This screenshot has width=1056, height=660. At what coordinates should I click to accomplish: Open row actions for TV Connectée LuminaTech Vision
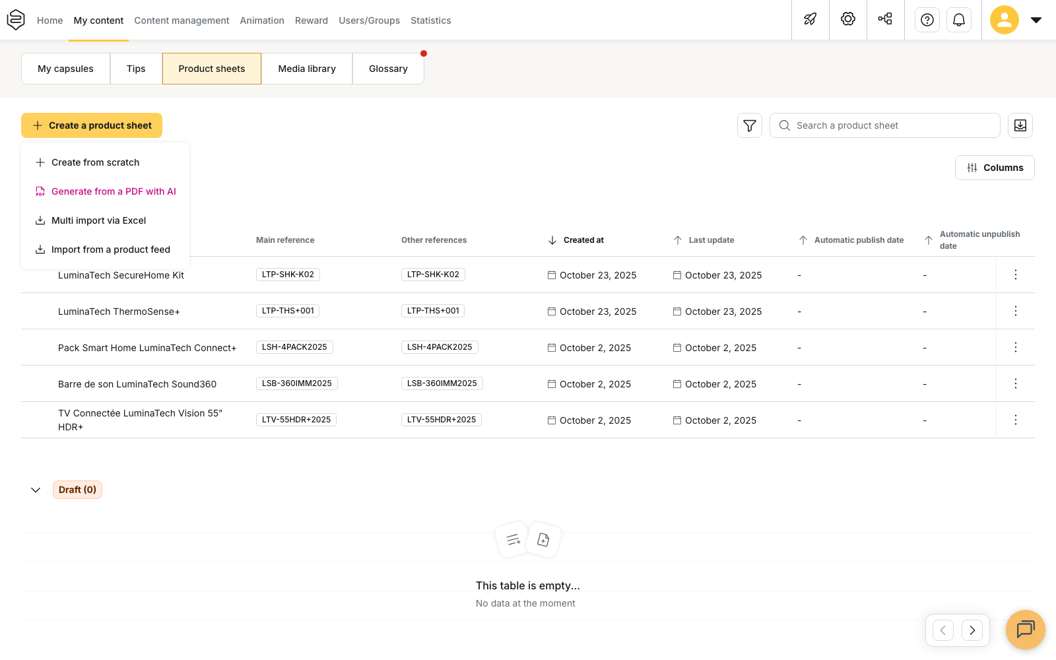[1016, 420]
